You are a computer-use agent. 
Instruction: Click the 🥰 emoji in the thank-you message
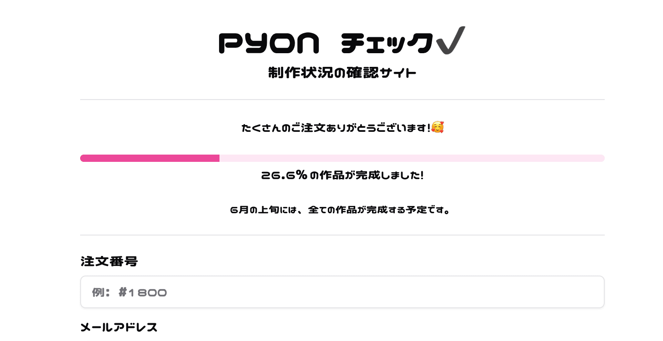point(437,128)
